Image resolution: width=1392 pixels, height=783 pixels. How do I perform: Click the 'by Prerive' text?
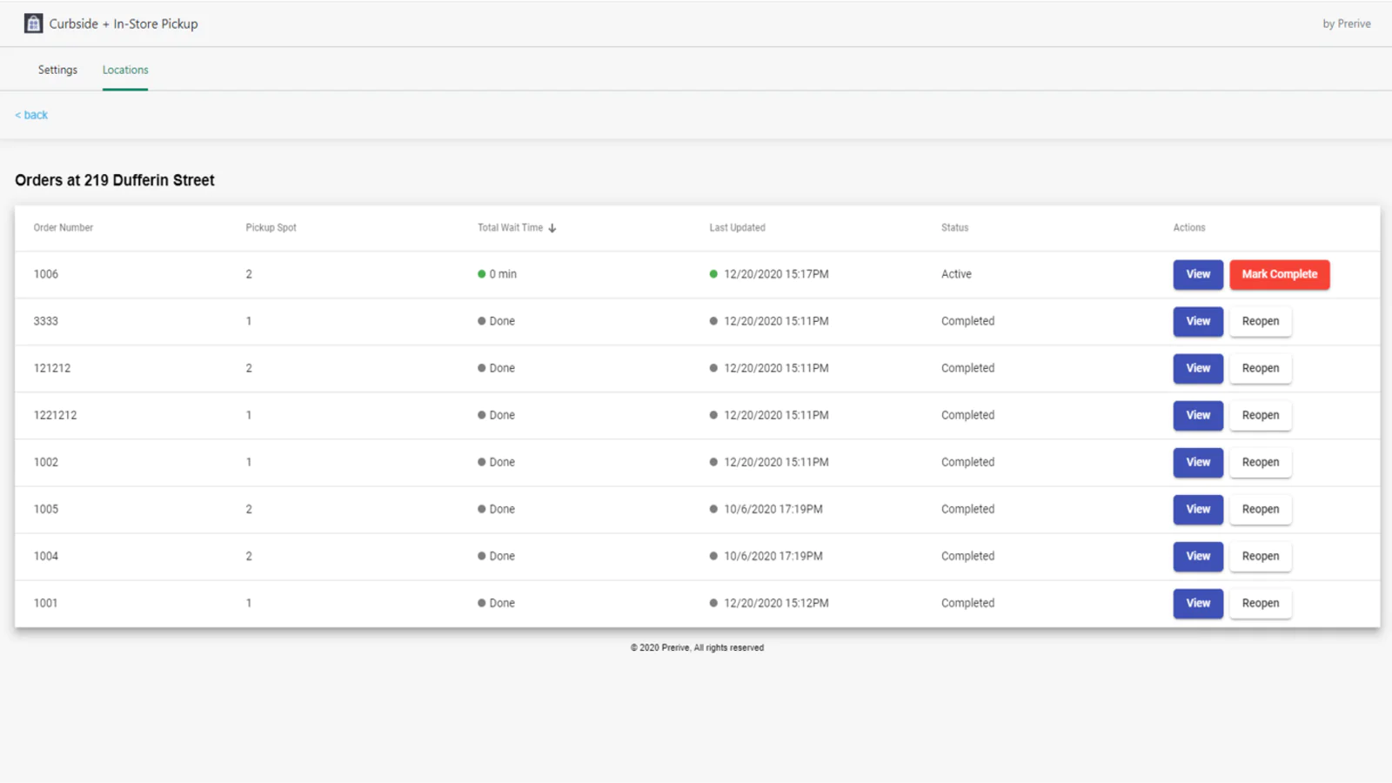coord(1346,23)
